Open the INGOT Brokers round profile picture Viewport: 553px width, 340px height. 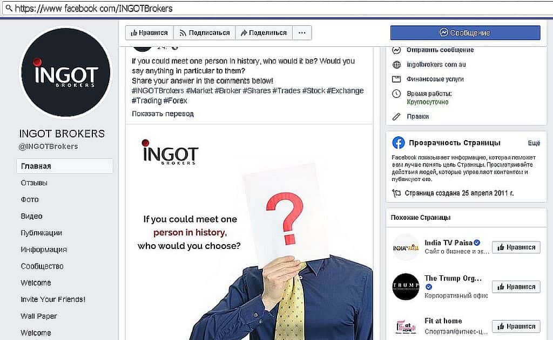pos(65,73)
